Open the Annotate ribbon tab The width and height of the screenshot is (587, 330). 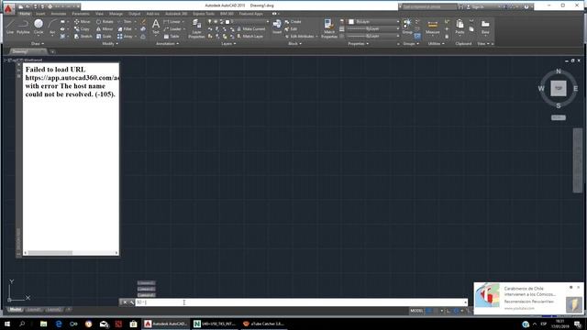(x=59, y=14)
